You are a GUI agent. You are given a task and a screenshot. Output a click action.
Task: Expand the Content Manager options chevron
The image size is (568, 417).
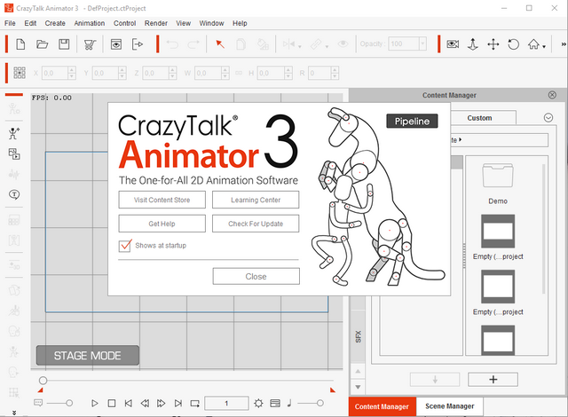coord(548,117)
